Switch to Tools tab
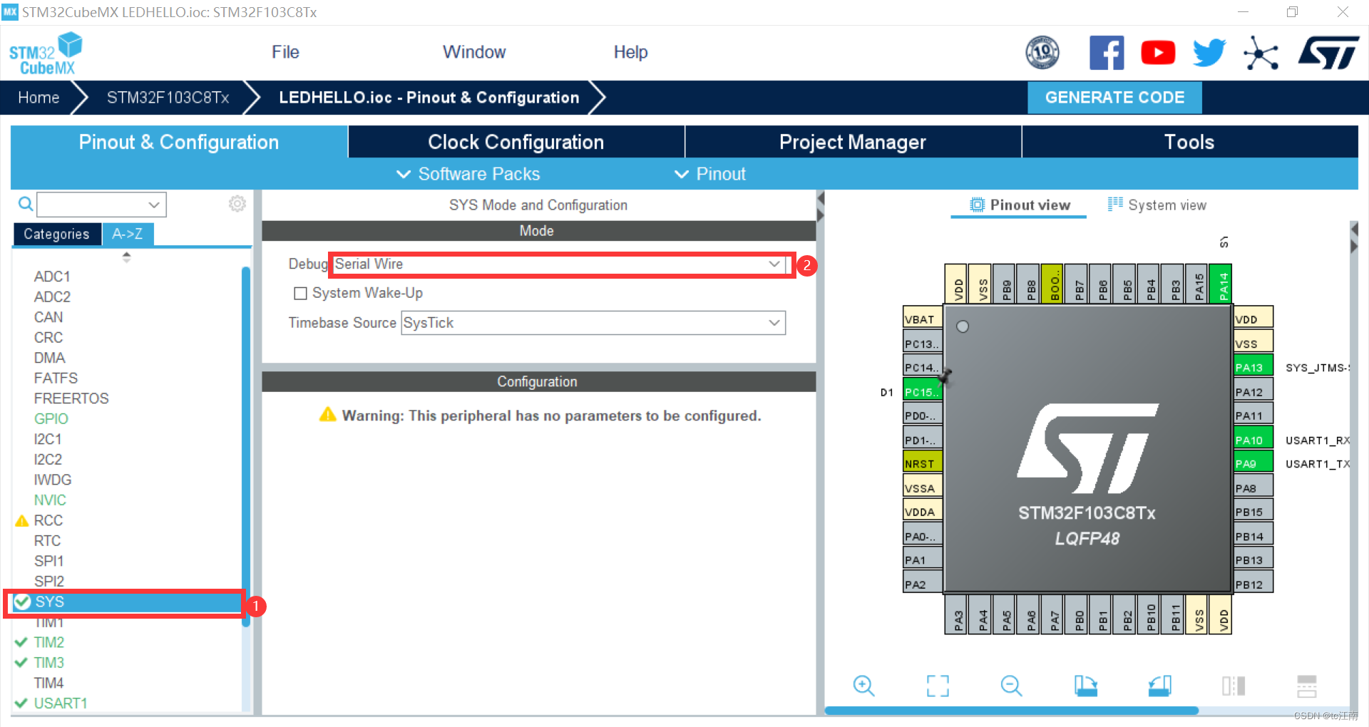Viewport: 1369px width, 727px height. [x=1189, y=142]
